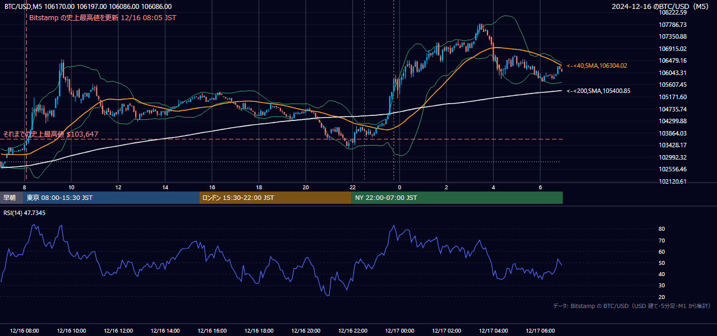Click price axis value 102120.61

point(673,181)
